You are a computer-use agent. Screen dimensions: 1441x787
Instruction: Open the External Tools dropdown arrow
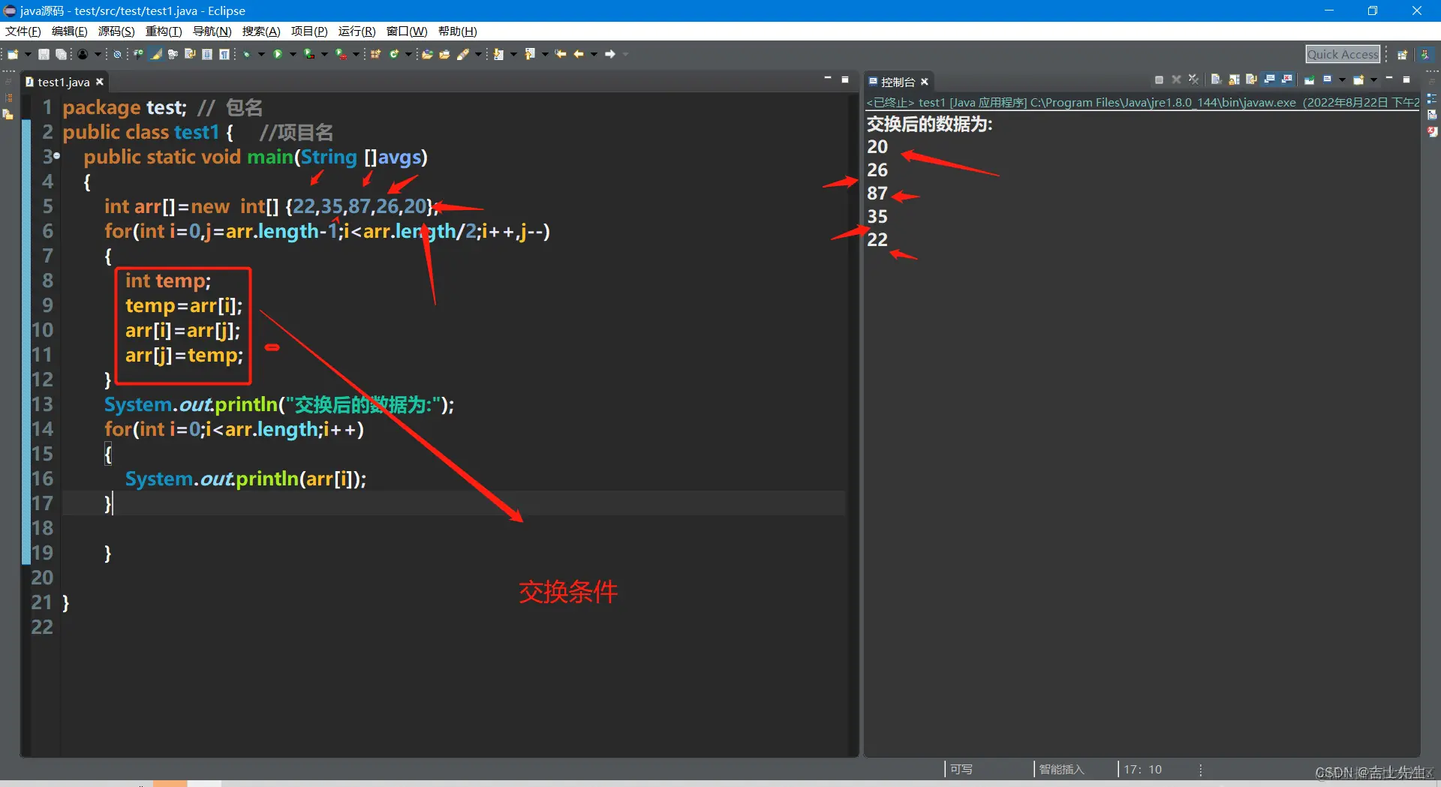356,54
